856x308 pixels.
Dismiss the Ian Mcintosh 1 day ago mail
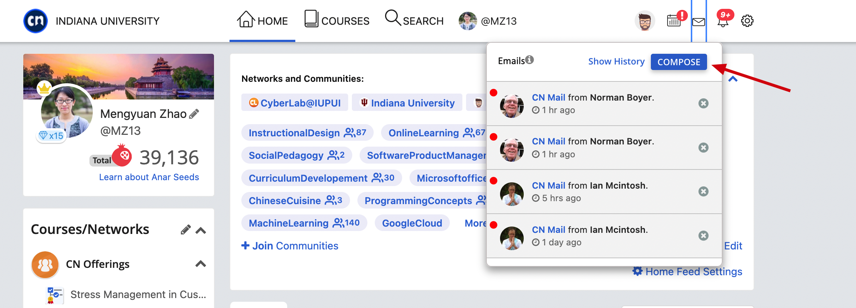703,236
